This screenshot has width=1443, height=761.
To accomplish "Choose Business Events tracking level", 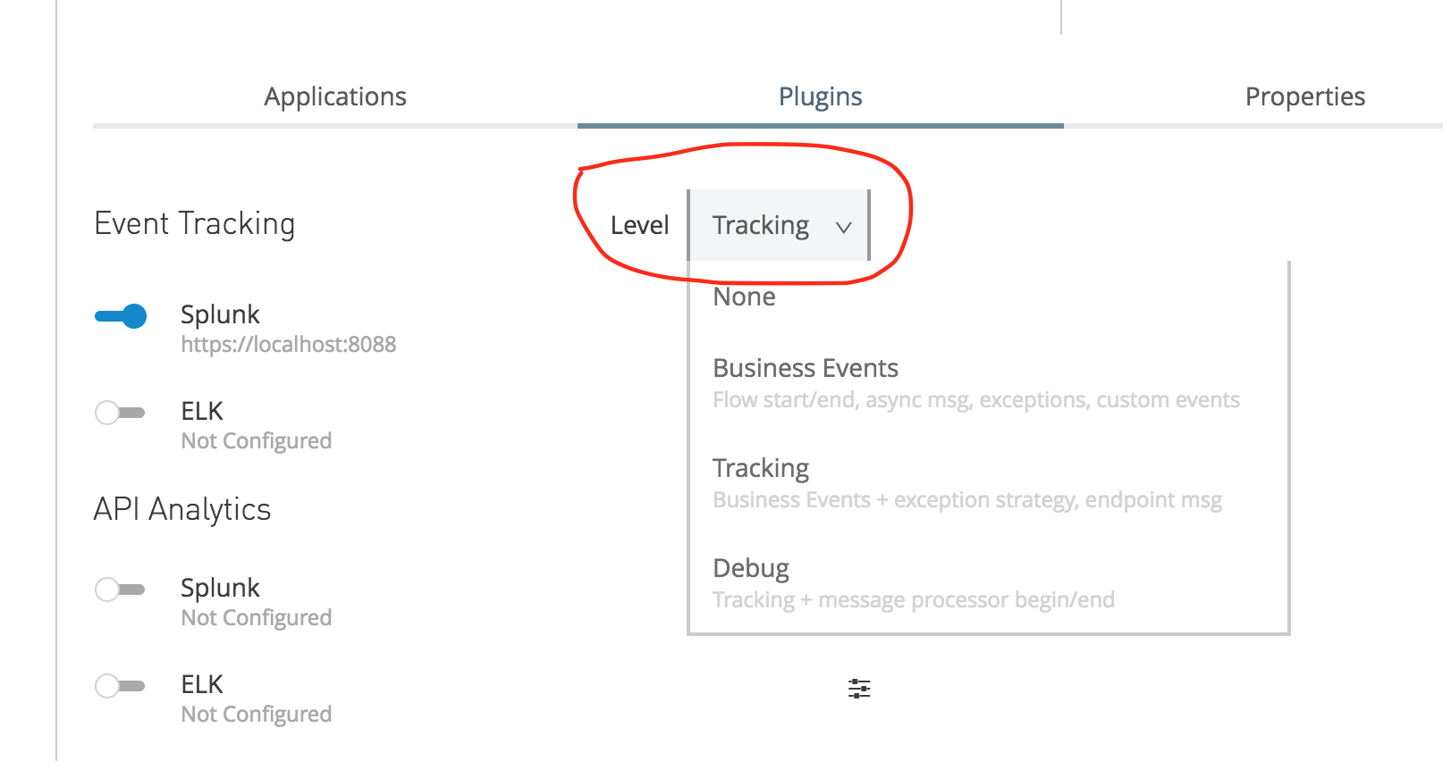I will pos(805,369).
